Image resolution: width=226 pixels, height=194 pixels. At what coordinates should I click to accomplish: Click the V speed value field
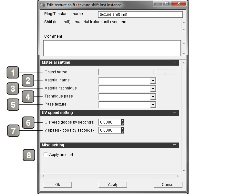click(110, 130)
